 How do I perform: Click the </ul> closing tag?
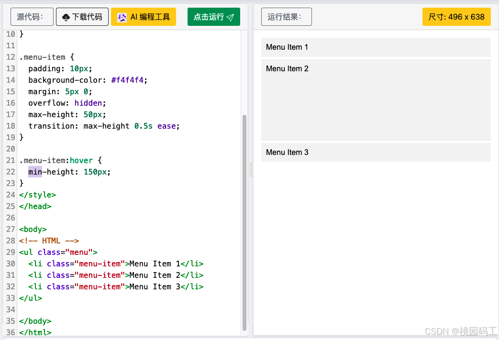point(31,298)
